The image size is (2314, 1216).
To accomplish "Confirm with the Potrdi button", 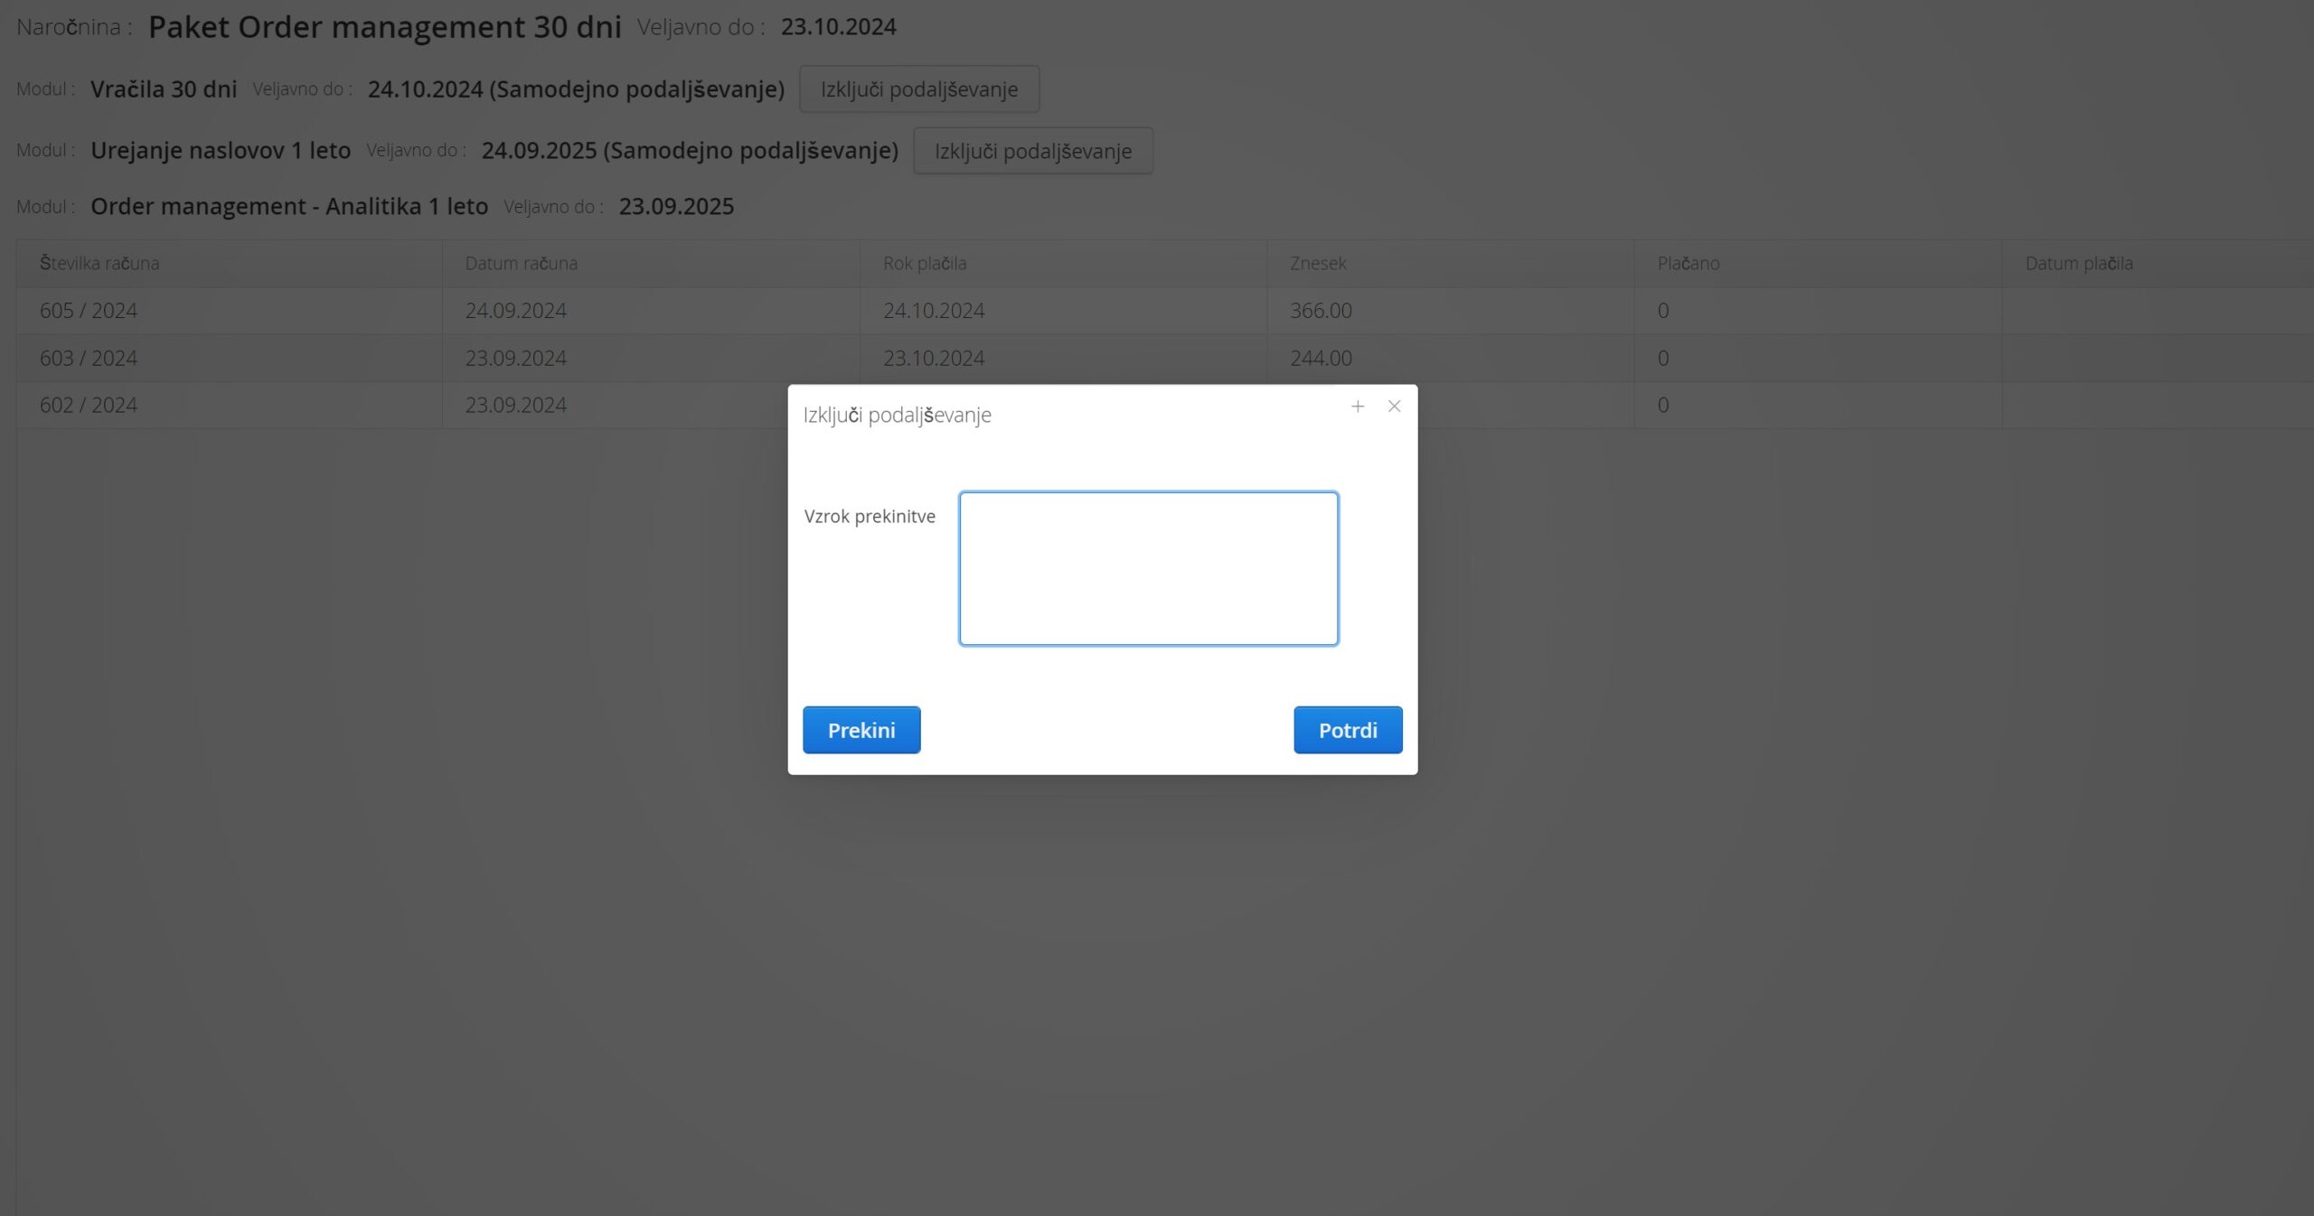I will click(x=1347, y=730).
